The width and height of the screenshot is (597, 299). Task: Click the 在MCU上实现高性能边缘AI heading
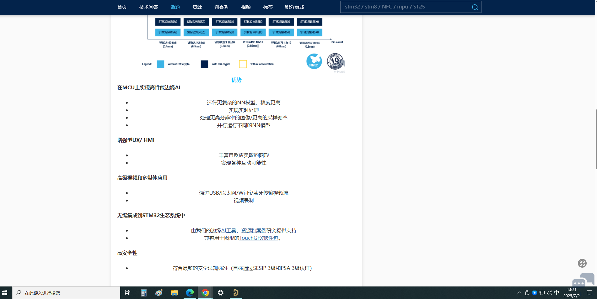point(149,87)
